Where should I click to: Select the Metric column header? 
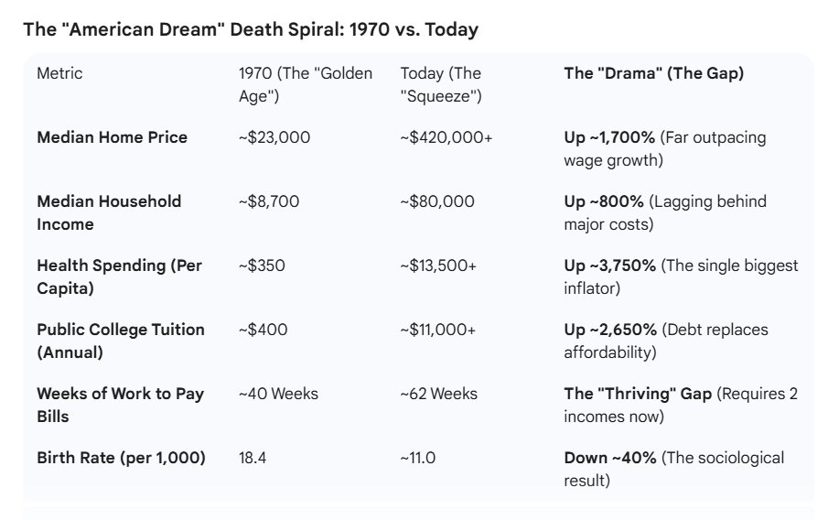tap(59, 73)
